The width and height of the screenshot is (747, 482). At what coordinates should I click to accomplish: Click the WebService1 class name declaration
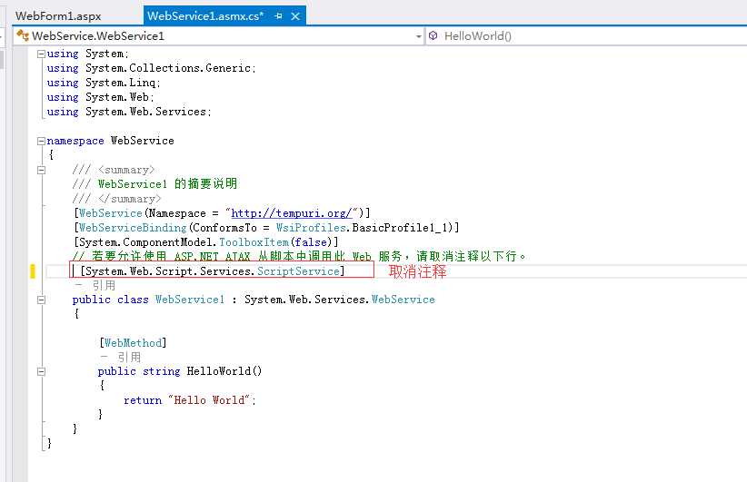click(190, 300)
